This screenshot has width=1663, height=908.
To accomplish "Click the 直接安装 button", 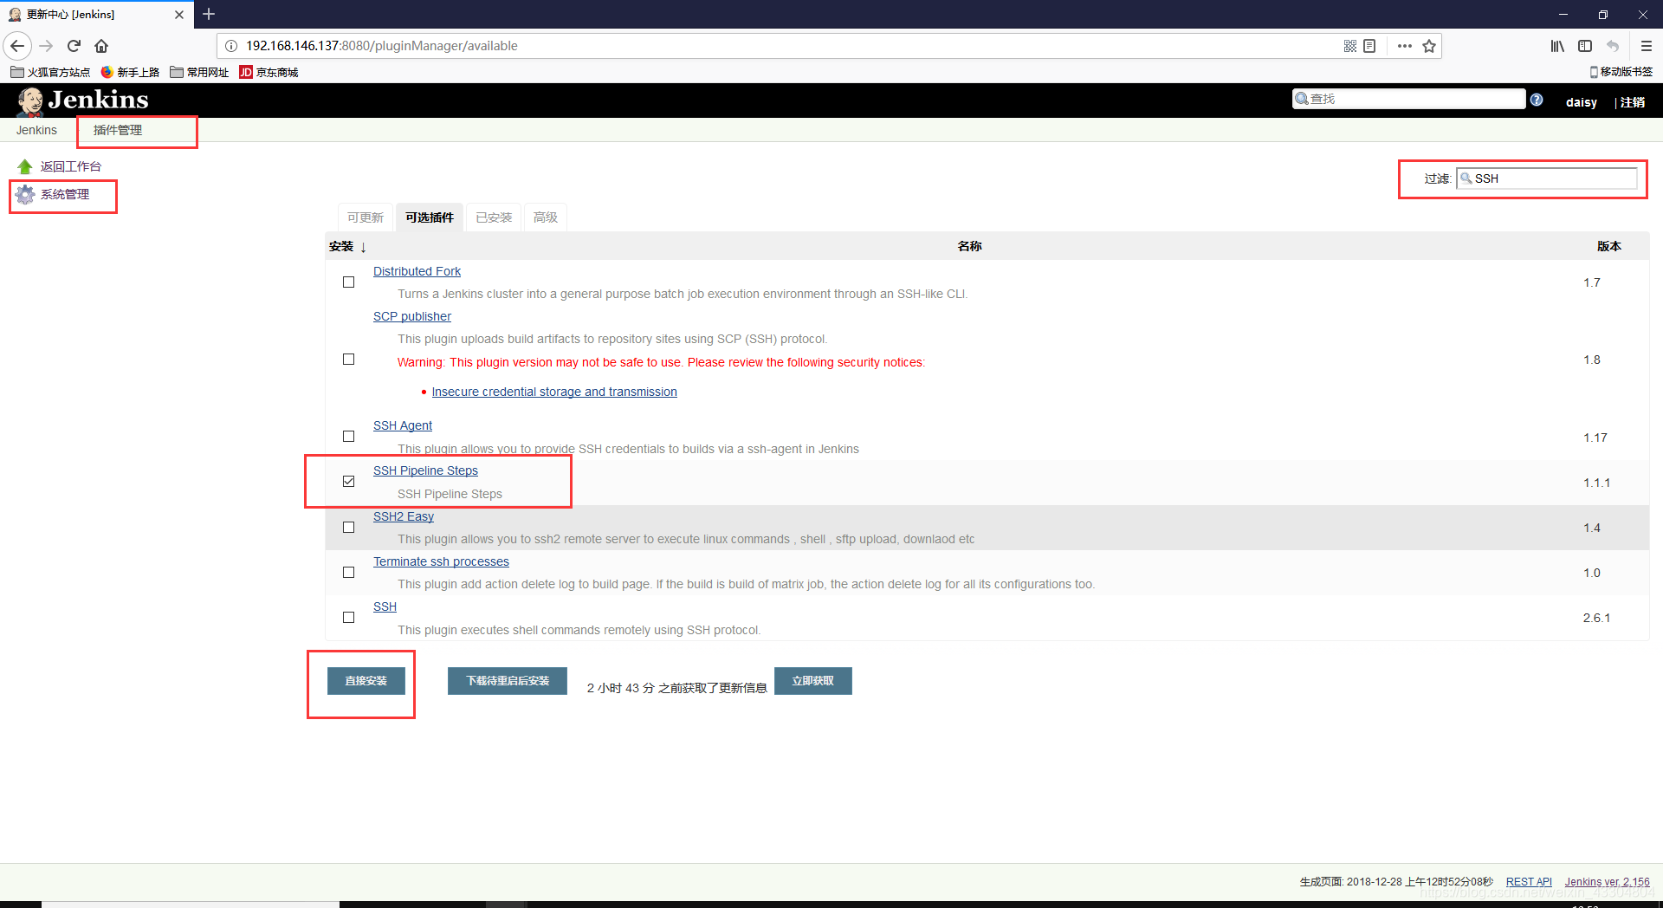I will [366, 681].
